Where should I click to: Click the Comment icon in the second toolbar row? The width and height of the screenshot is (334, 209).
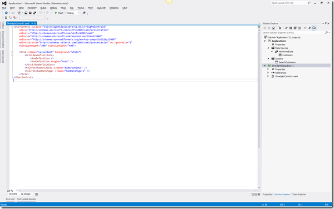tap(11, 18)
